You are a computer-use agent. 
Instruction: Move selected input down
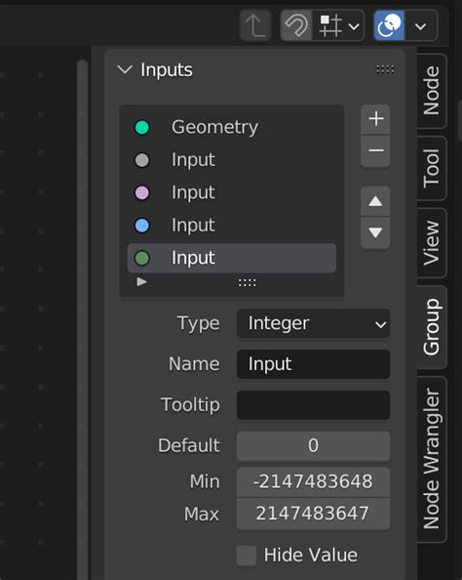point(375,232)
